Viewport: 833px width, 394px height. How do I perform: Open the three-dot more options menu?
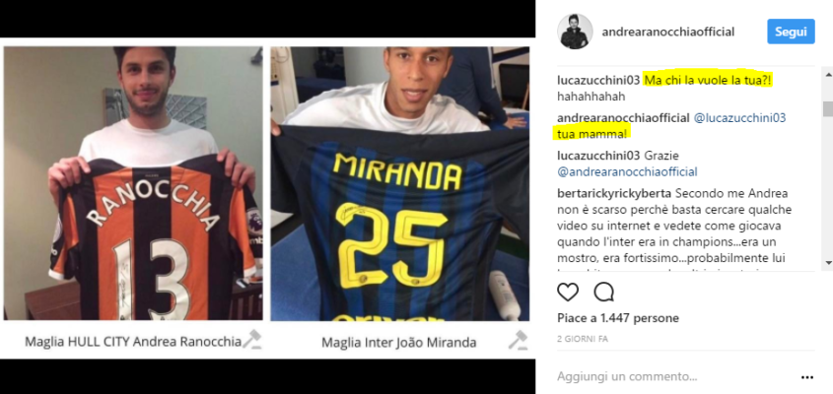click(807, 377)
